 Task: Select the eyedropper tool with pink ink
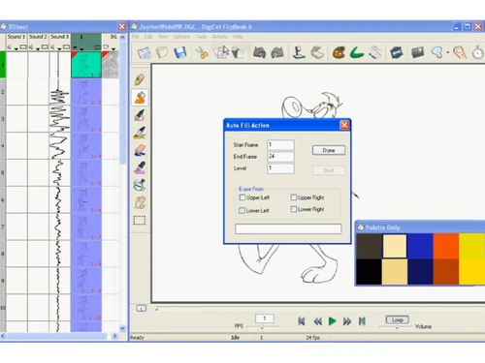click(x=140, y=167)
